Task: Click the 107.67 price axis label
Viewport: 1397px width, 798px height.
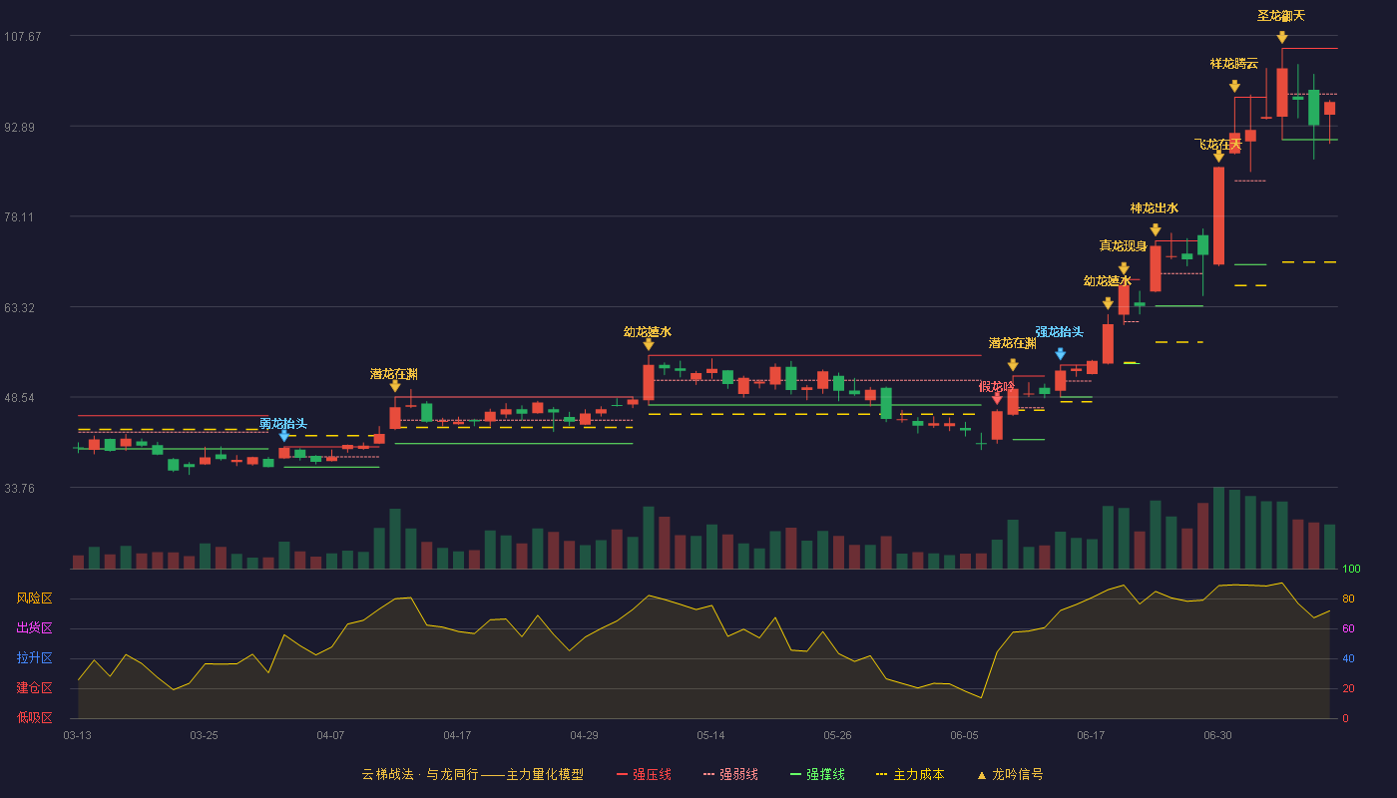Action: [x=23, y=37]
